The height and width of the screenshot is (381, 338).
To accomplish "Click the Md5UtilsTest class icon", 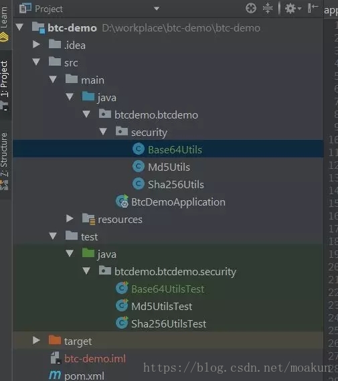I will 122,306.
